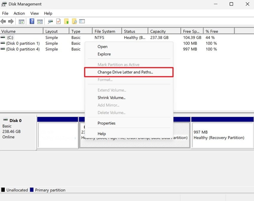Viewport: 254px width, 201px height.
Task: Click the 100 MB free space cell
Action: point(190,43)
